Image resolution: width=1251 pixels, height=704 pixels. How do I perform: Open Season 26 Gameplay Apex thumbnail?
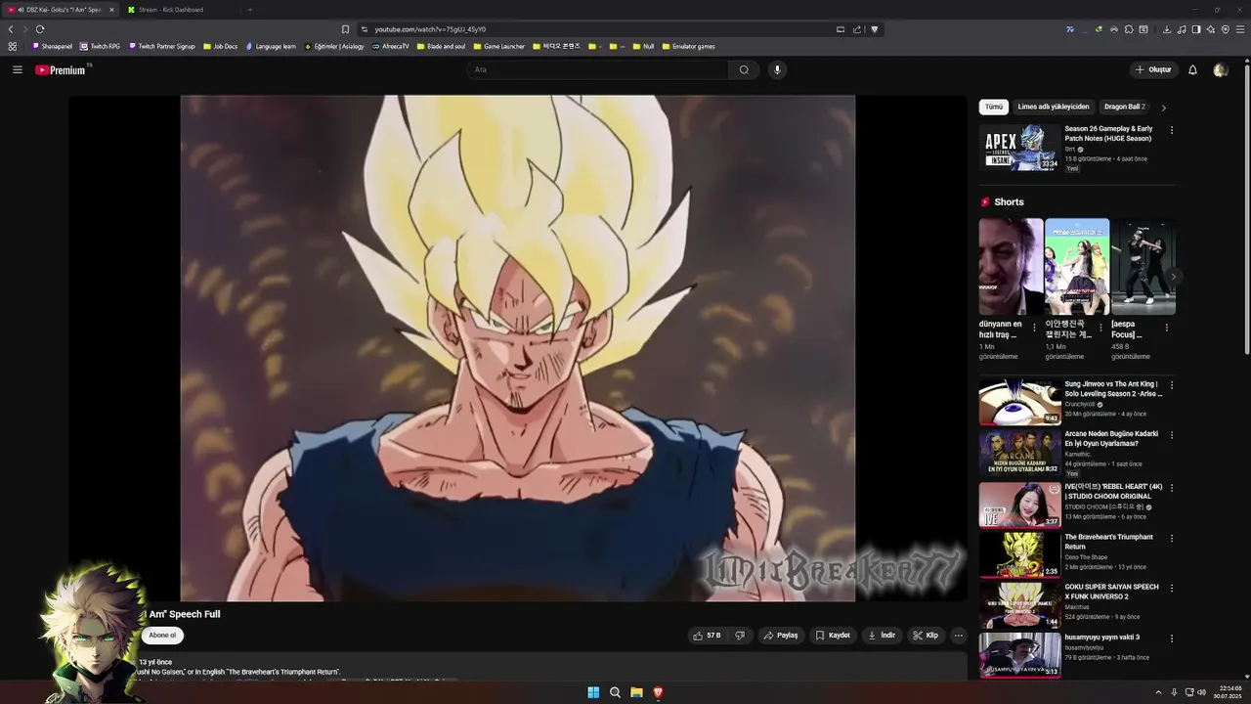pyautogui.click(x=1019, y=148)
